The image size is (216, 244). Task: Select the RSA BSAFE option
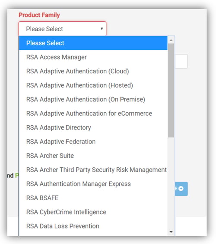[x=93, y=198]
